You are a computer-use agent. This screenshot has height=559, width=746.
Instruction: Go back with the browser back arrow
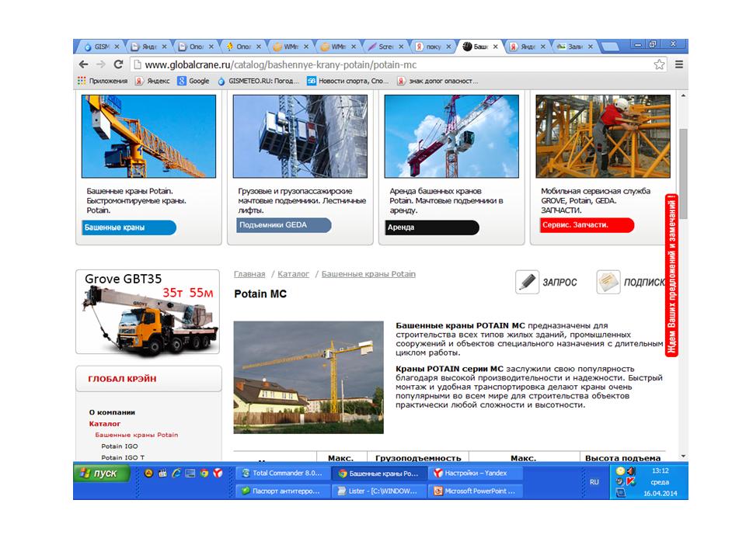click(x=84, y=64)
